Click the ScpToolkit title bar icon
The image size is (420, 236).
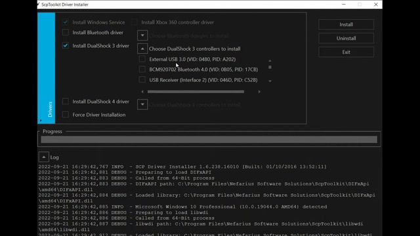38,5
